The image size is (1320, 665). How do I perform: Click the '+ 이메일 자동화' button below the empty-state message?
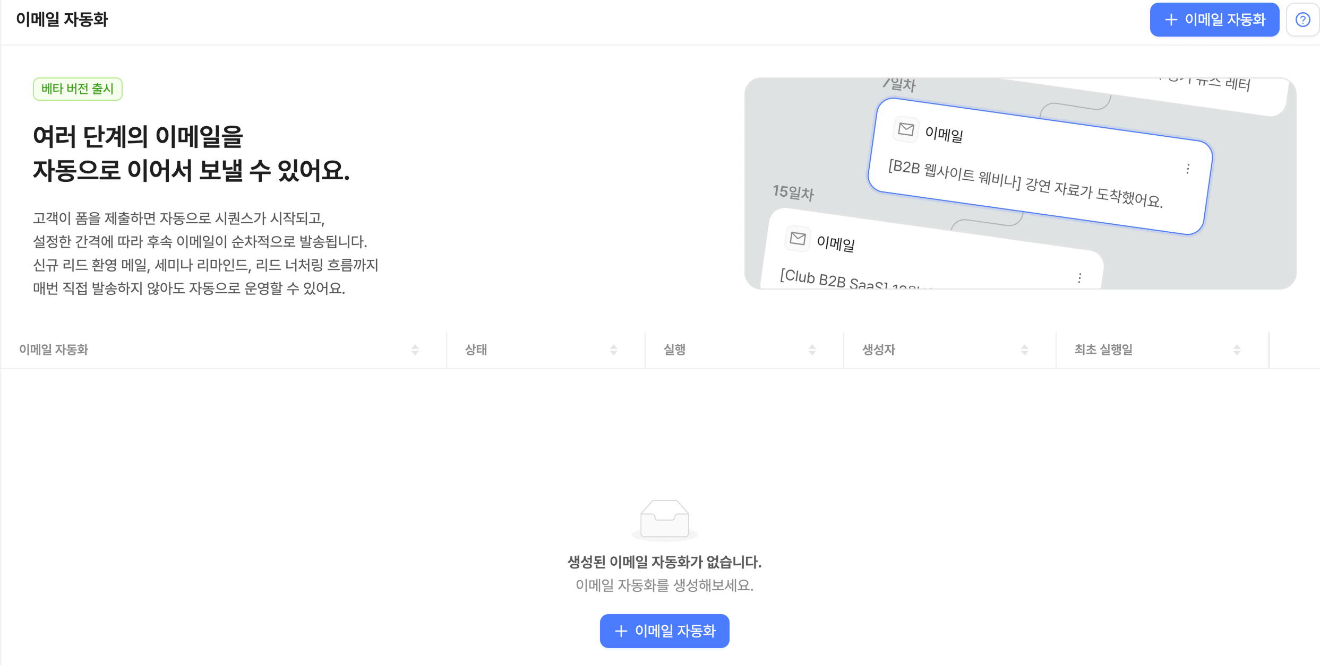tap(664, 631)
